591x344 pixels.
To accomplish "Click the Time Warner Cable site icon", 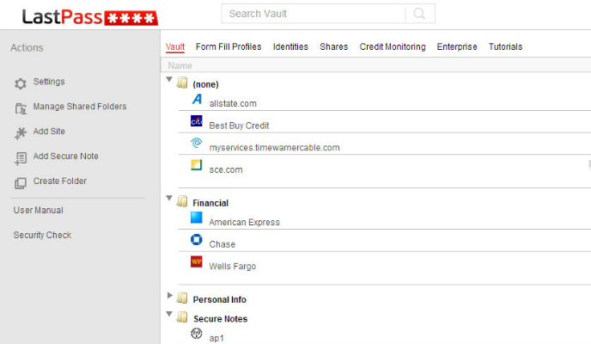I will [x=197, y=143].
